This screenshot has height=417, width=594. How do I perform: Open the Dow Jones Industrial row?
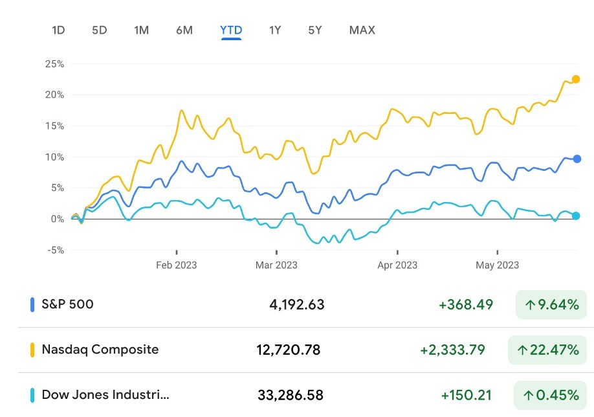coord(306,395)
